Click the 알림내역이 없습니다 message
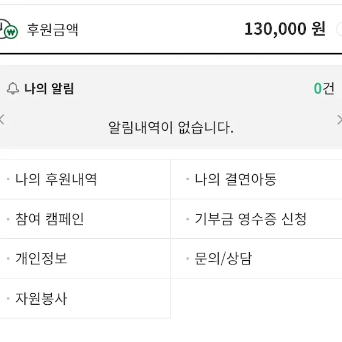The width and height of the screenshot is (342, 342). [x=171, y=128]
